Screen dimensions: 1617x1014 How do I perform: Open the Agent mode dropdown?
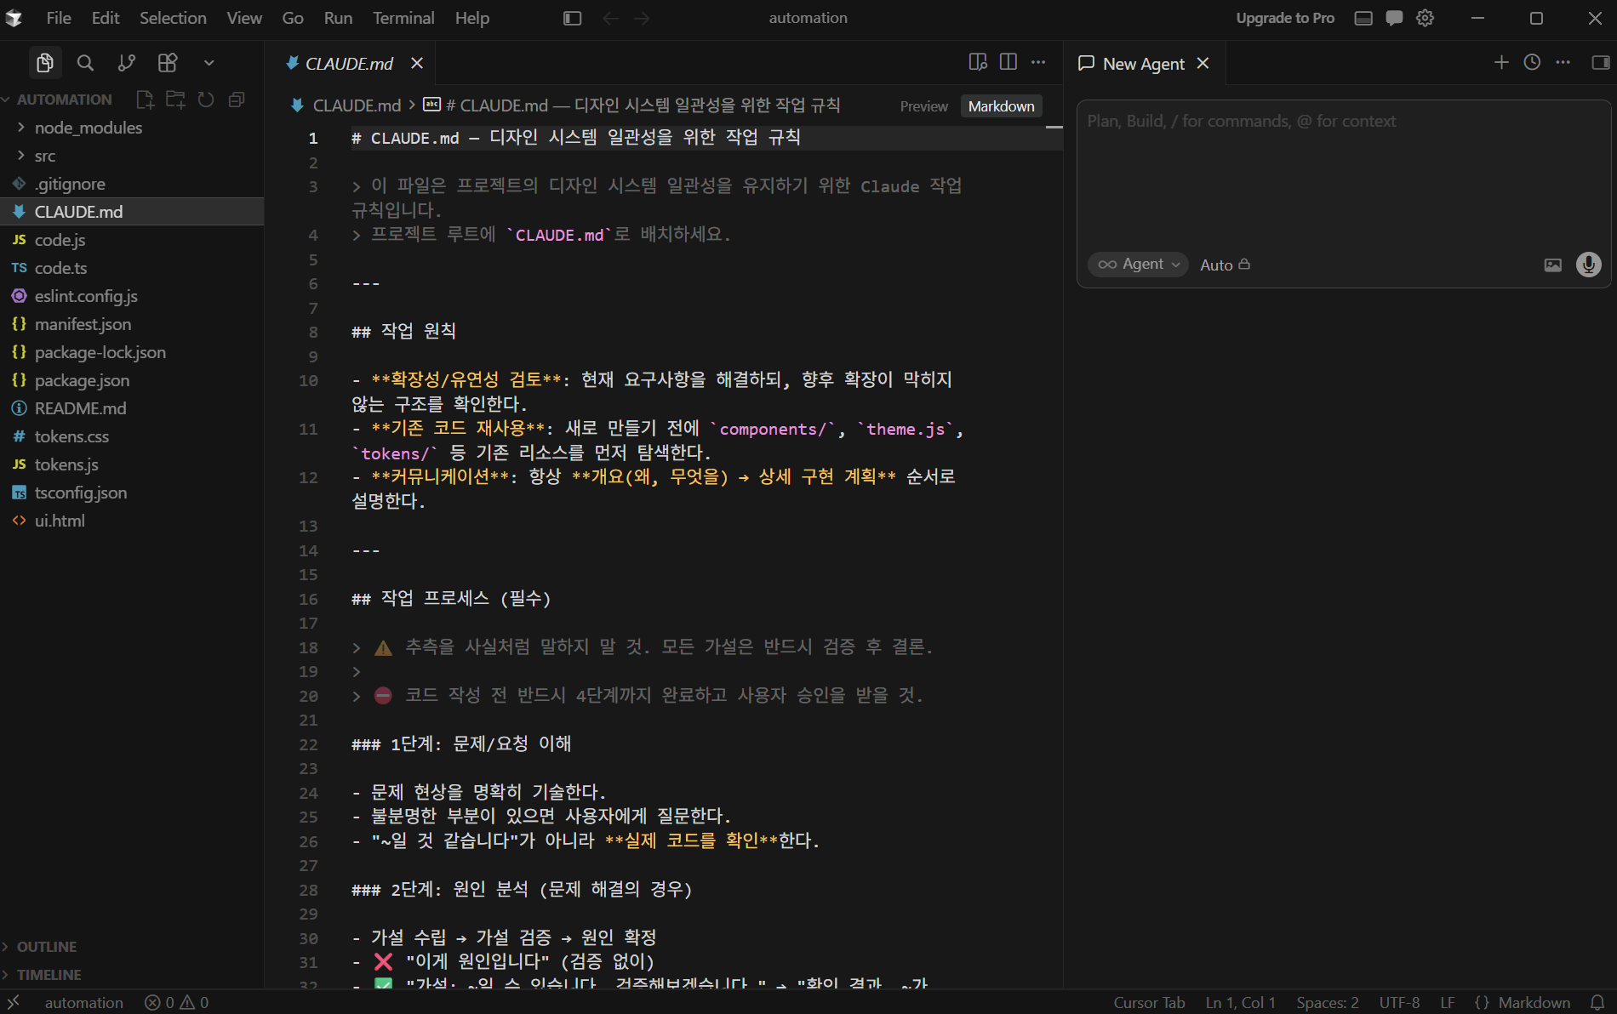[x=1138, y=265]
